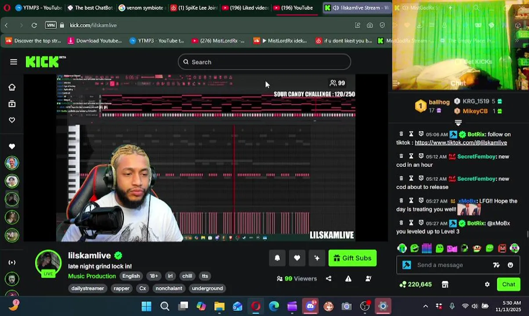This screenshot has height=316, width=529.
Task: Click the sparkle subscribe button
Action: (x=317, y=258)
